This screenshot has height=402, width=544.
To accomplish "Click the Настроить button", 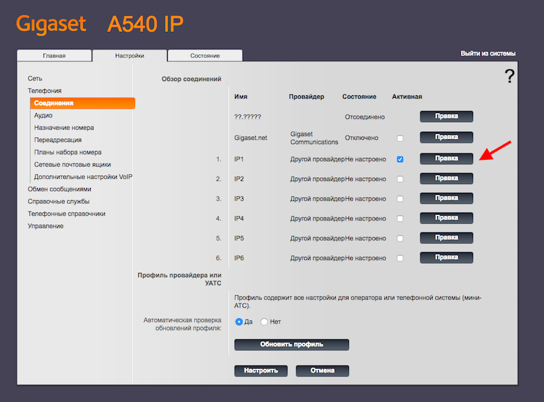I will (x=260, y=371).
